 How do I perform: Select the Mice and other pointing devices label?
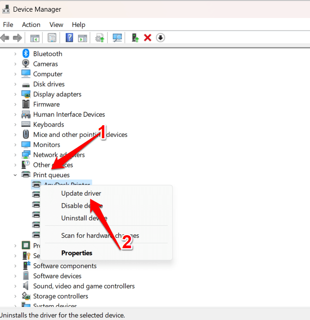(x=80, y=135)
